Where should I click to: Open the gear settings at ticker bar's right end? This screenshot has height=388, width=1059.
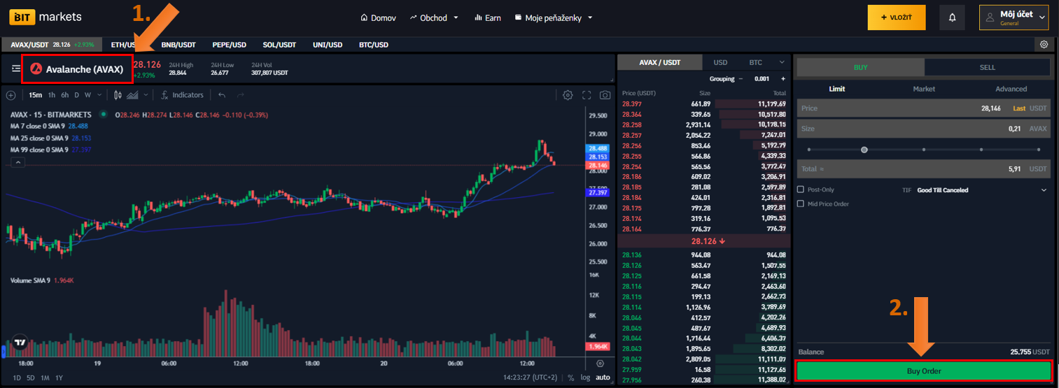coord(1044,44)
